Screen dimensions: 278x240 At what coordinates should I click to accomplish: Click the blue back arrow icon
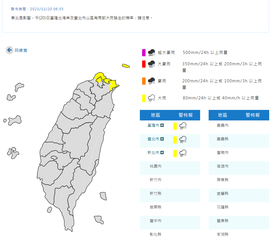[9, 50]
